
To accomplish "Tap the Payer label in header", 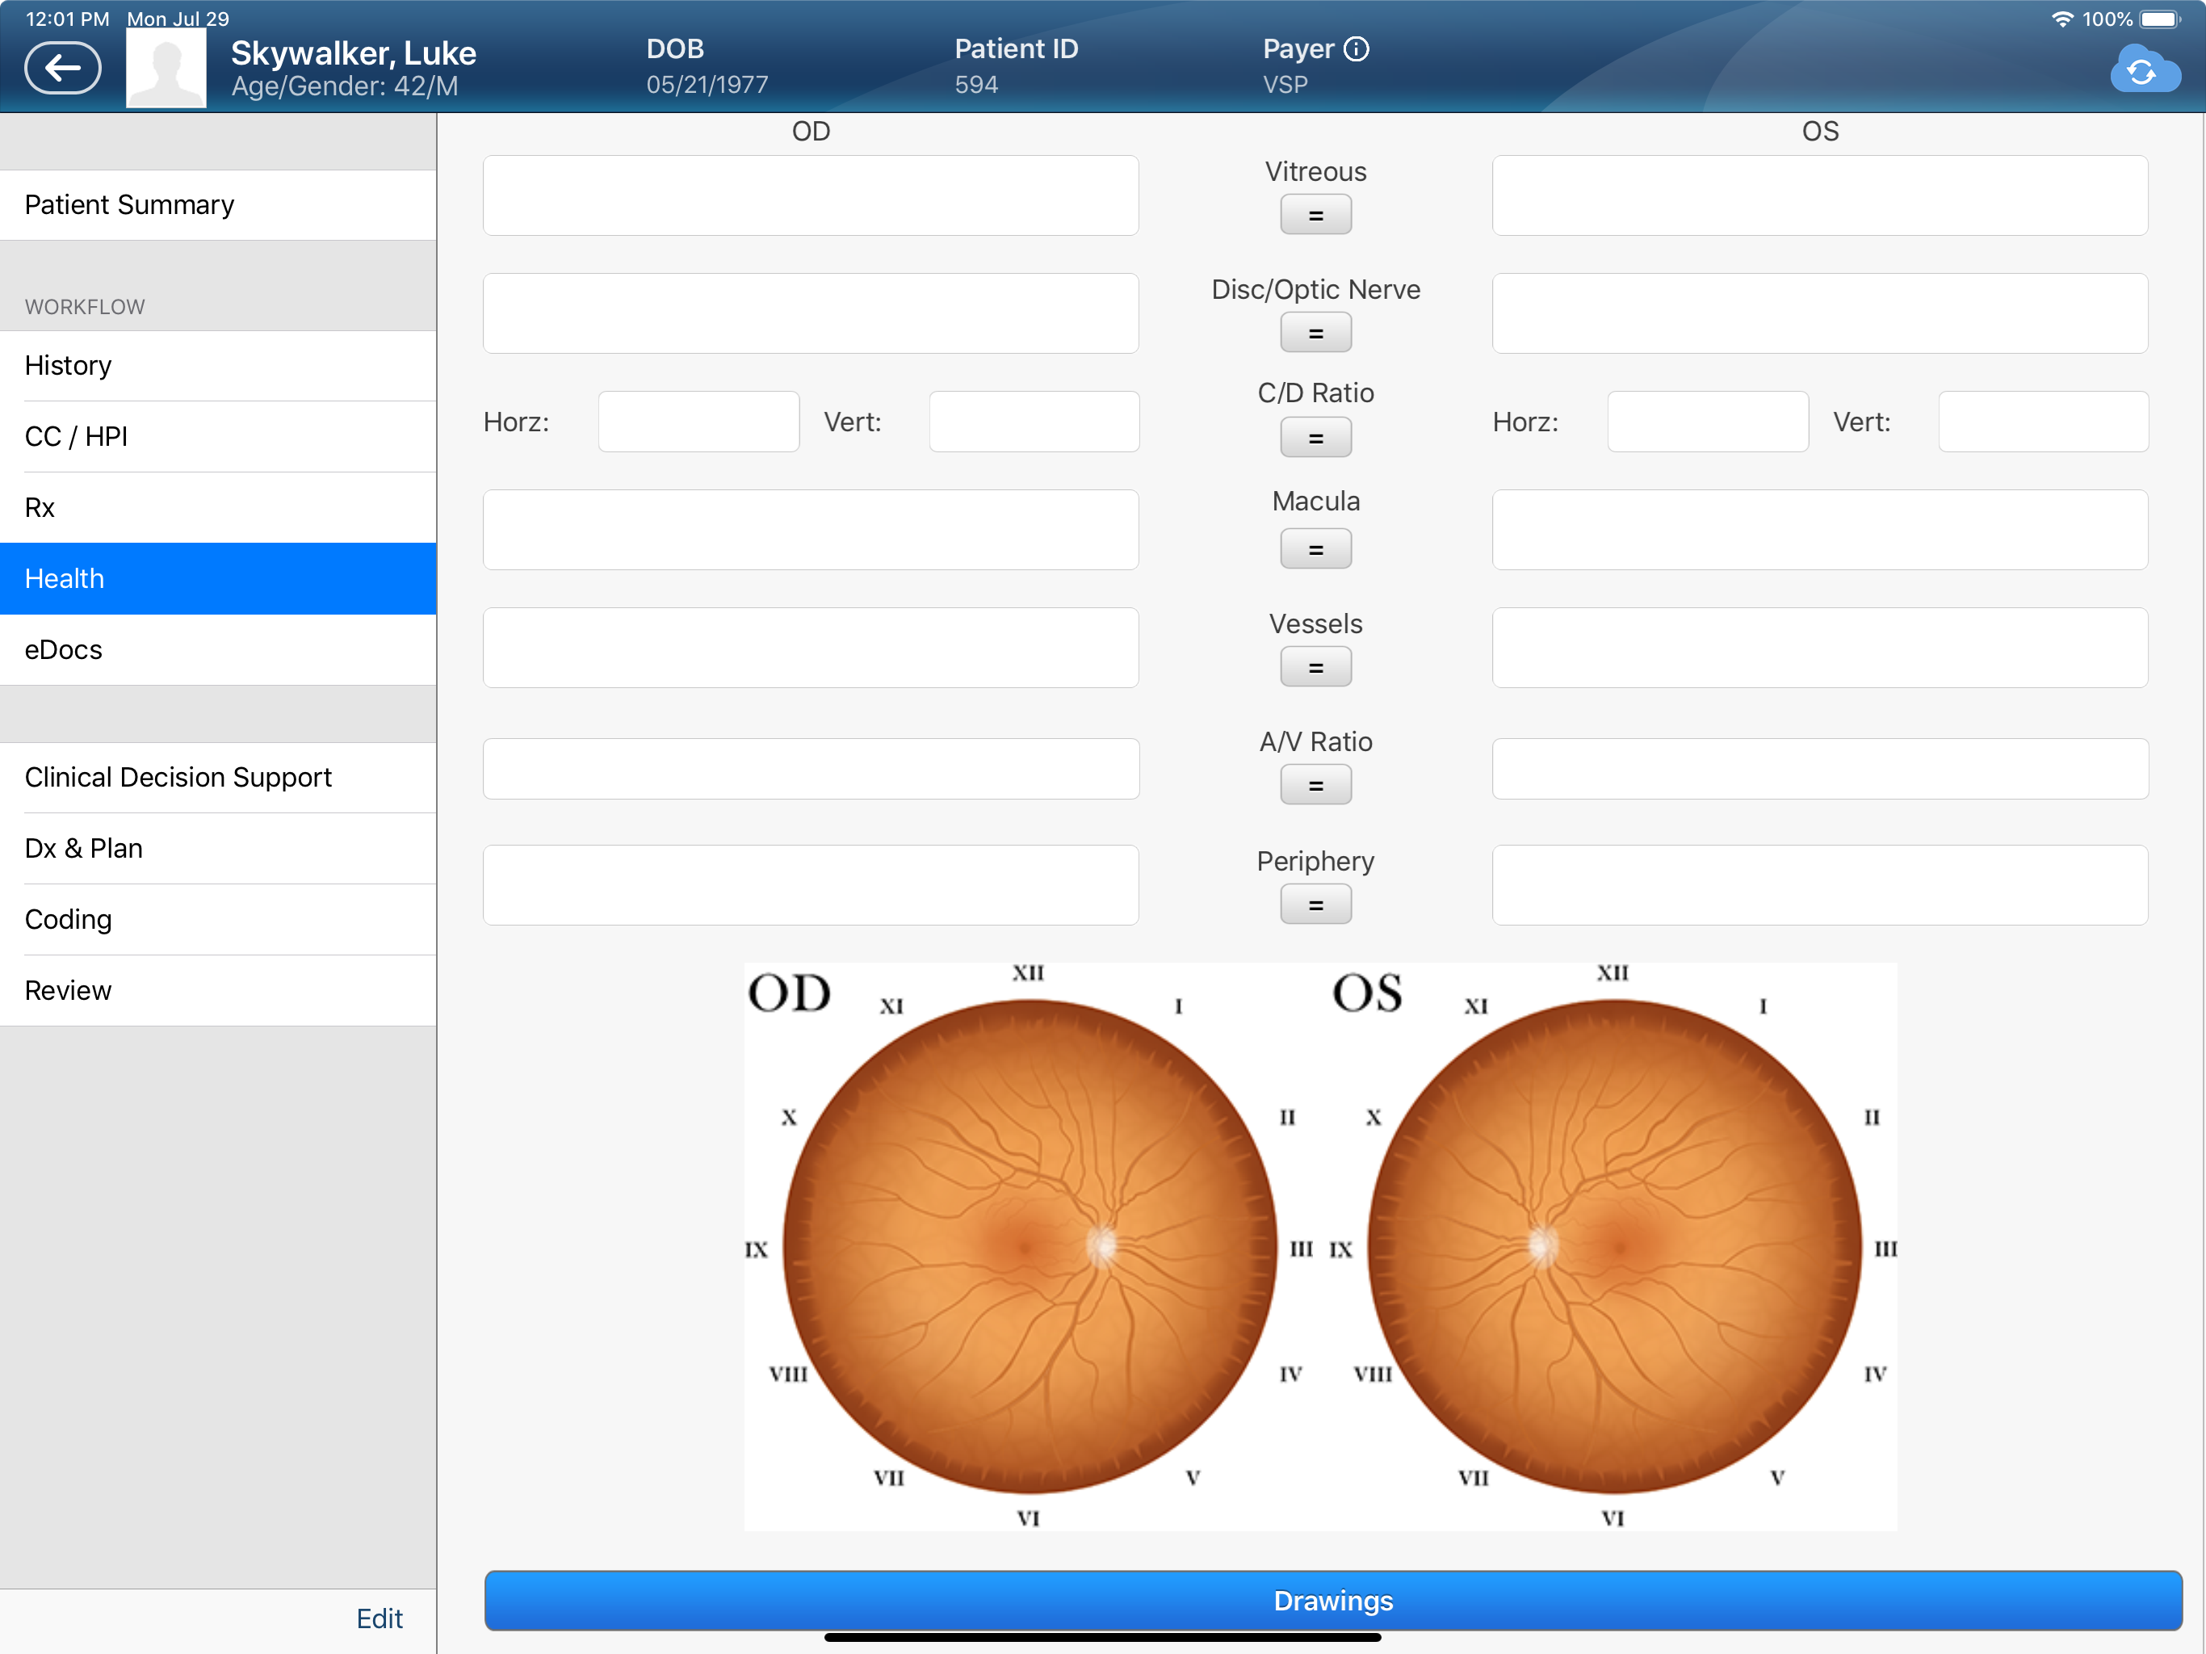I will click(1298, 49).
